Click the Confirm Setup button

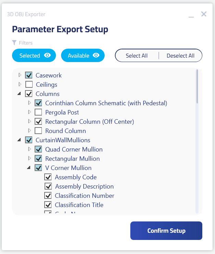[166, 231]
